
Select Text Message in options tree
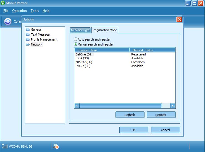40,34
